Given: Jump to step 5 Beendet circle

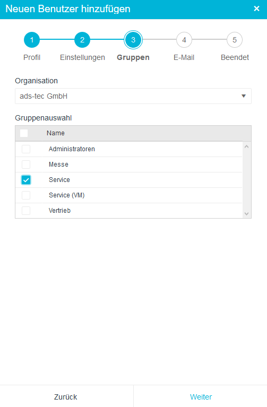Looking at the screenshot, I should click(x=235, y=40).
